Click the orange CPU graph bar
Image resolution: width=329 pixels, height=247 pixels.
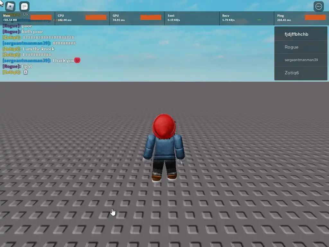96,17
